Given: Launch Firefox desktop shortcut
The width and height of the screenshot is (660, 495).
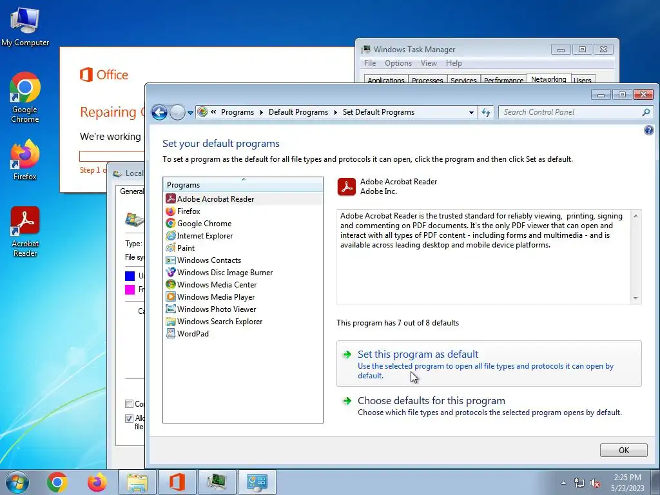Looking at the screenshot, I should pos(25,160).
